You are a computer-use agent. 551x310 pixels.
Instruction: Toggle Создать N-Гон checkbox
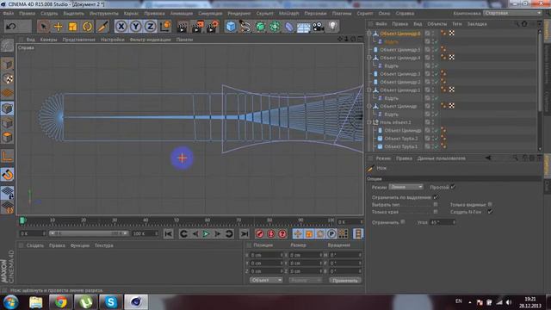tap(490, 212)
